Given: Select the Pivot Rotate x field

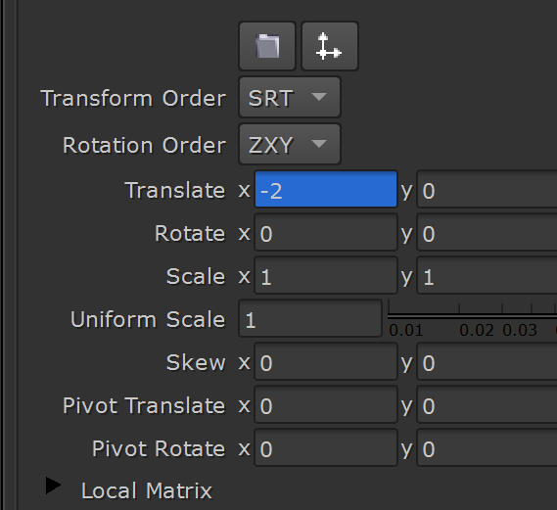Looking at the screenshot, I should (x=326, y=447).
